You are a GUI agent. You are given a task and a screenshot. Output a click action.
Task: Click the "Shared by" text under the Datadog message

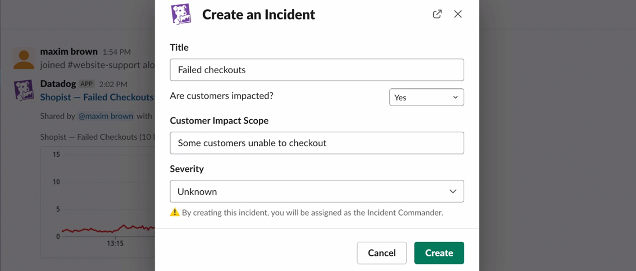pyautogui.click(x=58, y=116)
